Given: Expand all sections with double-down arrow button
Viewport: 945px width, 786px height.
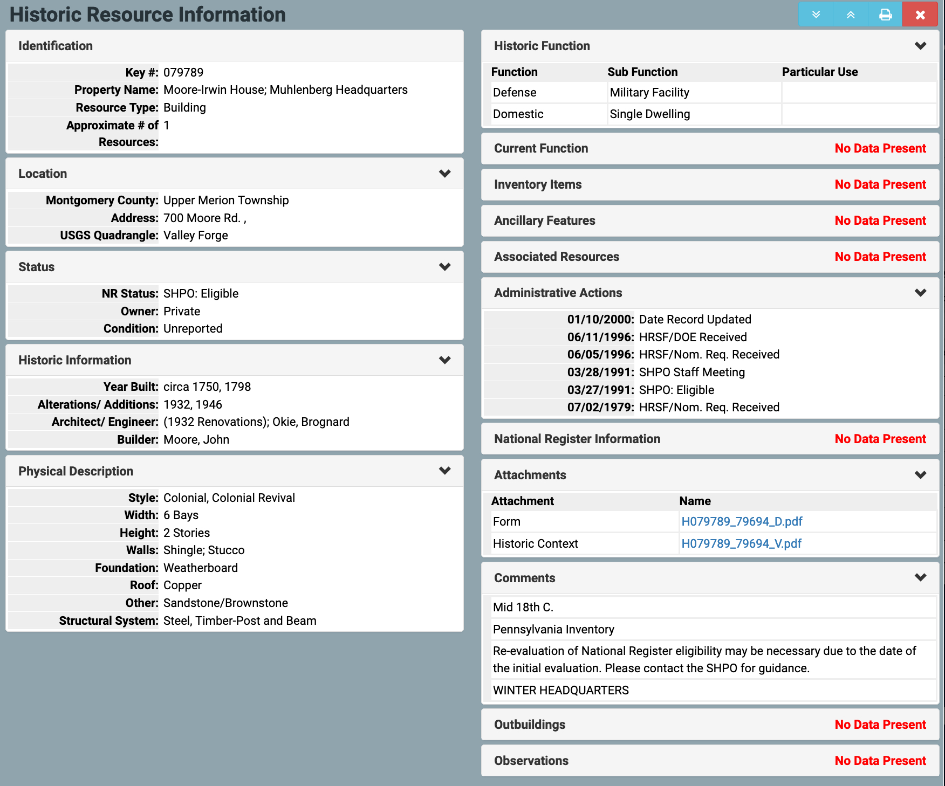Looking at the screenshot, I should pos(816,14).
